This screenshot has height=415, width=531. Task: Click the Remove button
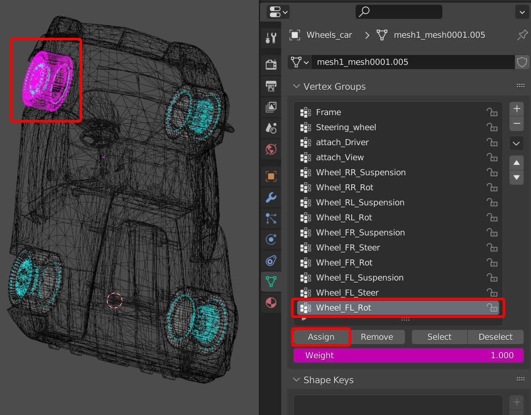(377, 337)
